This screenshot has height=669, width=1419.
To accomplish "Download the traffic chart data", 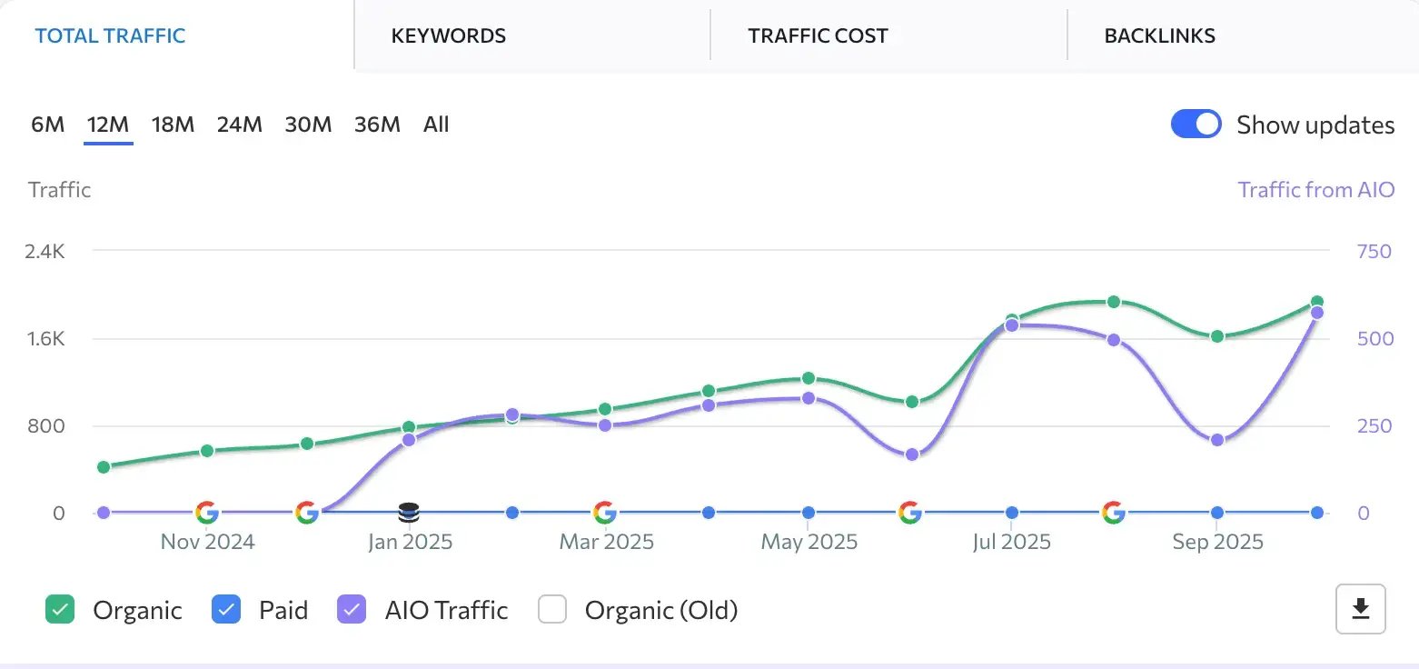I will pos(1360,609).
